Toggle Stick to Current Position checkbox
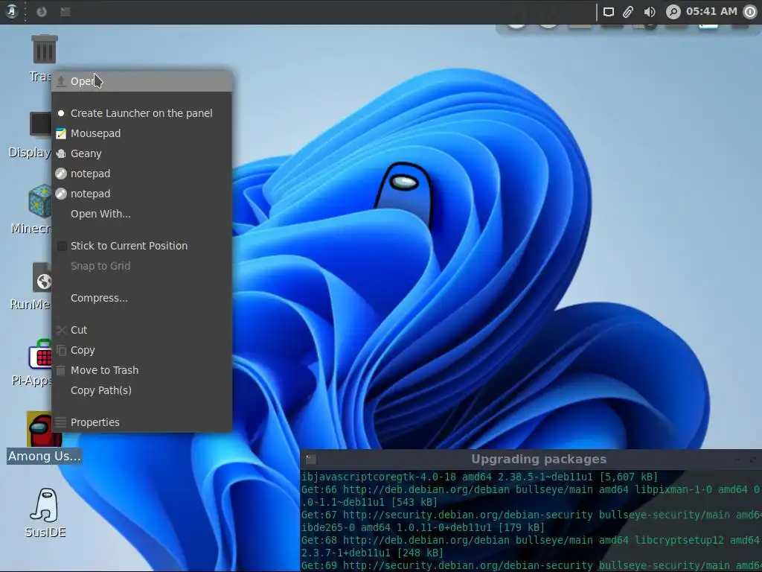Viewport: 762px width, 572px height. (x=62, y=246)
